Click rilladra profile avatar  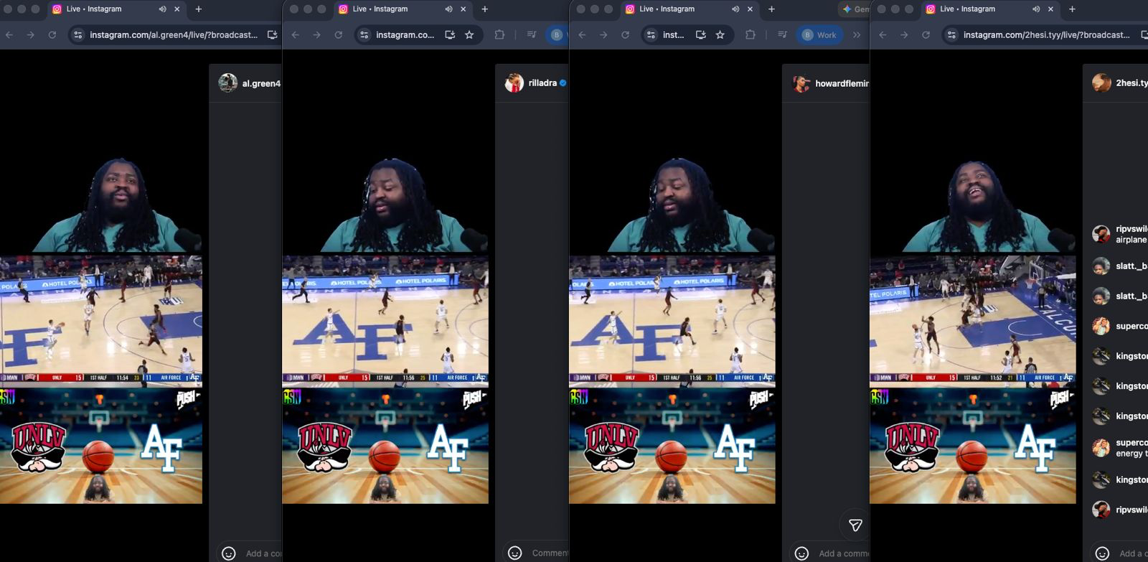point(514,83)
